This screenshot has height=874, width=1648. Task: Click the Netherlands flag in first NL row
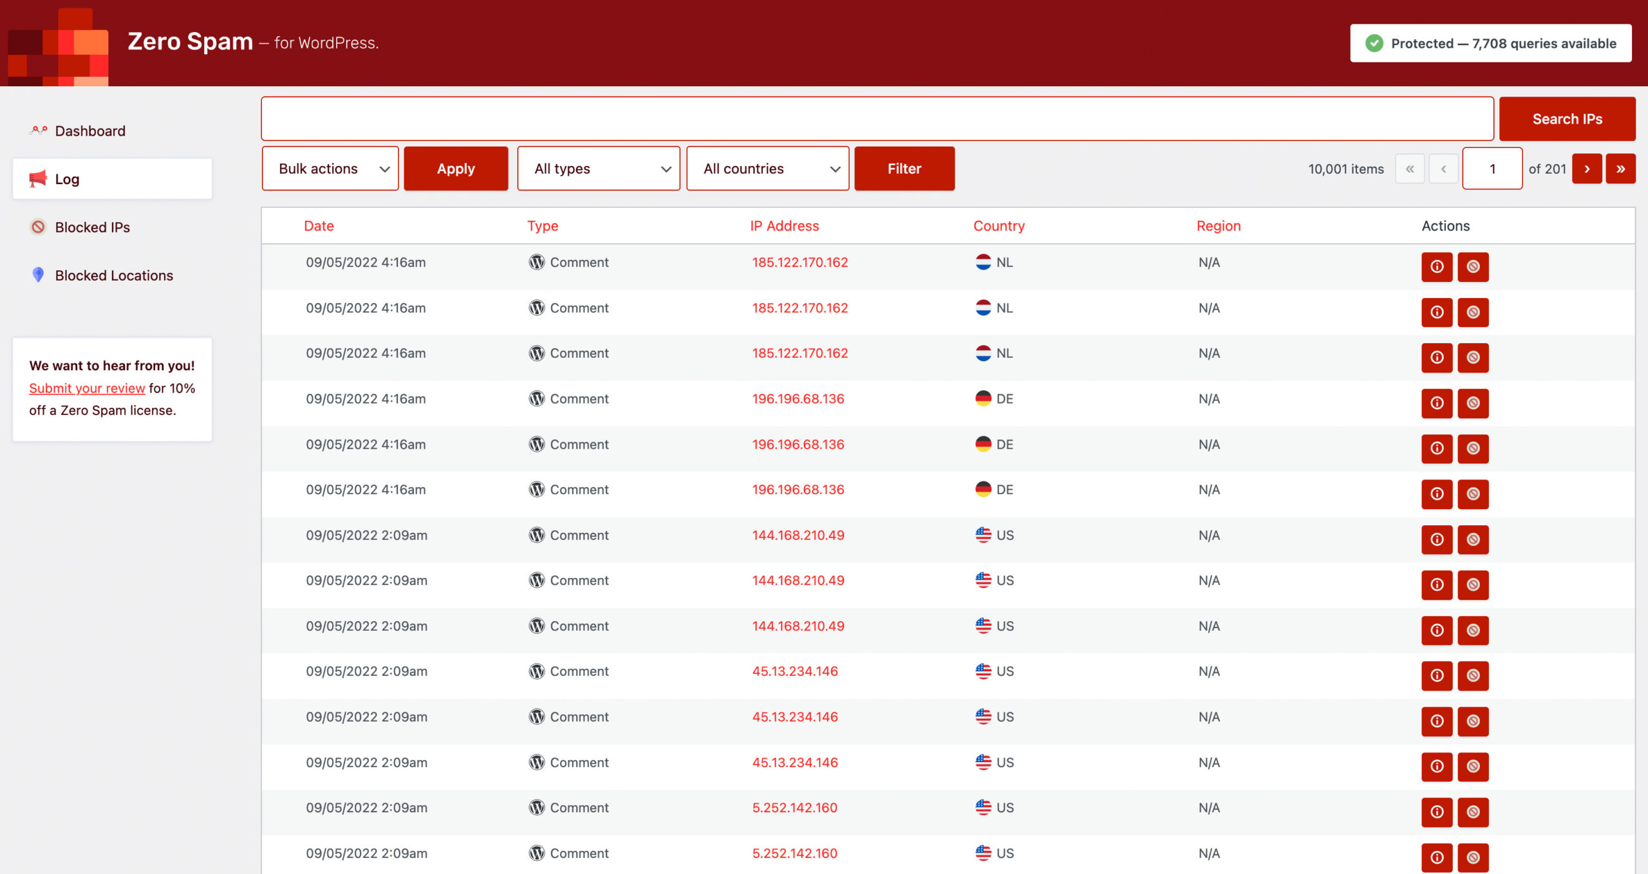[983, 262]
